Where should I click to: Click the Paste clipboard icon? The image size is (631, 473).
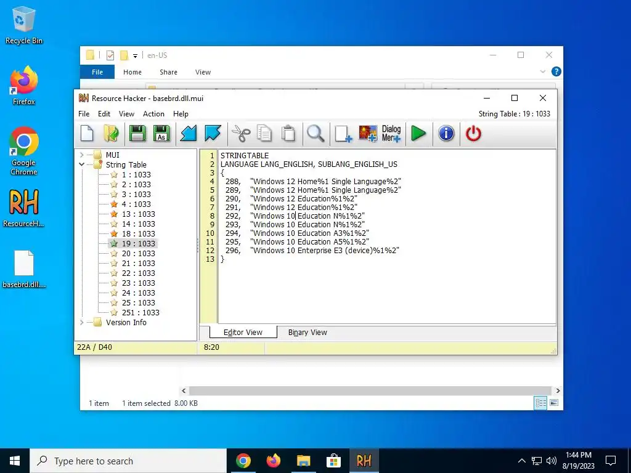point(288,134)
